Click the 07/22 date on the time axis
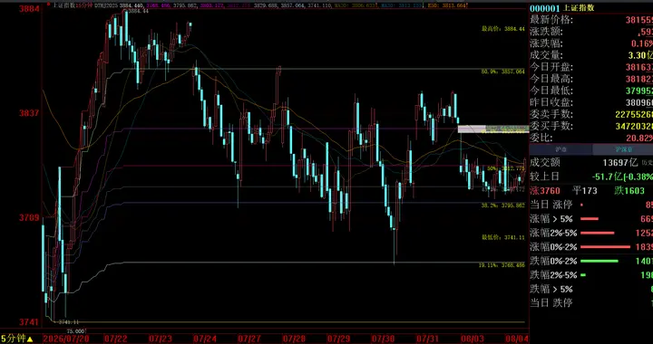 click(x=117, y=339)
